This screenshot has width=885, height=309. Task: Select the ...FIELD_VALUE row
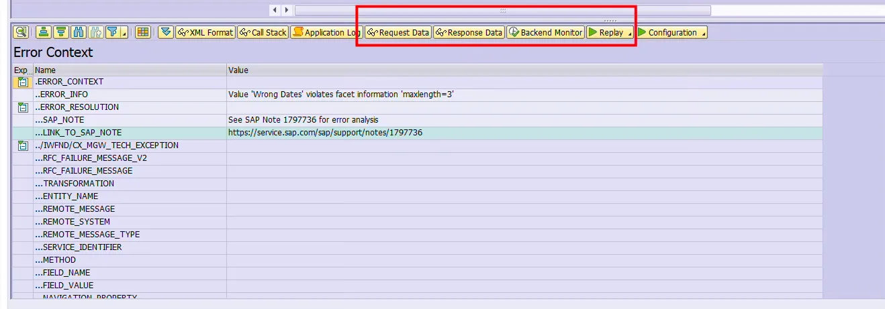pos(418,286)
